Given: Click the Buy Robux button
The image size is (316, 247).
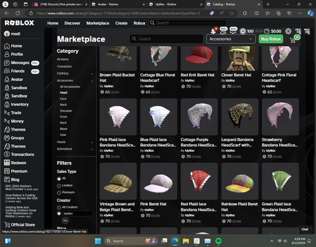Looking at the screenshot, I should tap(271, 39).
